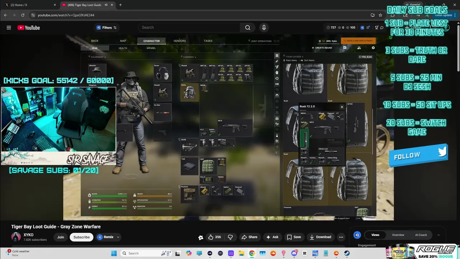Select the EMT pouch item
Viewport: 460px width, 259px height.
pos(208,166)
